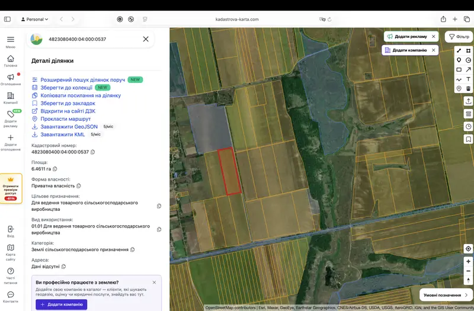Image resolution: width=474 pixels, height=311 pixels.
Task: Click the upload file map button
Action: tap(468, 101)
